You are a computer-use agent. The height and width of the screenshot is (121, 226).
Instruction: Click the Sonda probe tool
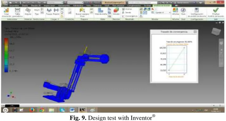pyautogui.click(x=126, y=13)
